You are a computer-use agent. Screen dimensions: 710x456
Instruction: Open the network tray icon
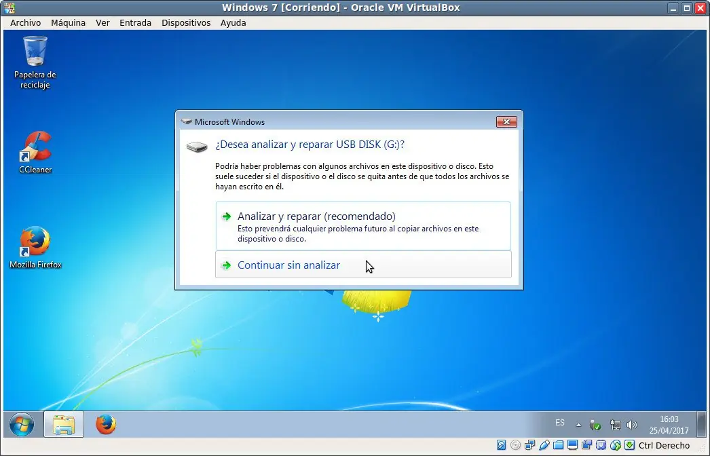[615, 425]
